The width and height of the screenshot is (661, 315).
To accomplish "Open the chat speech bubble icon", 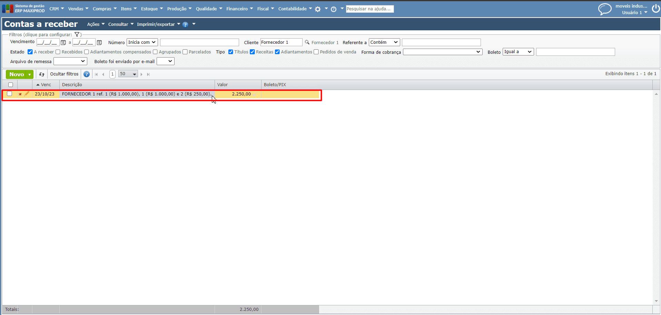I will pos(605,9).
